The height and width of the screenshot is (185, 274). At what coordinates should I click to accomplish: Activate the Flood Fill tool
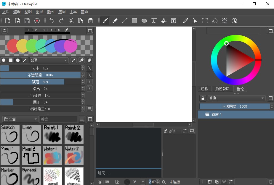[164, 21]
